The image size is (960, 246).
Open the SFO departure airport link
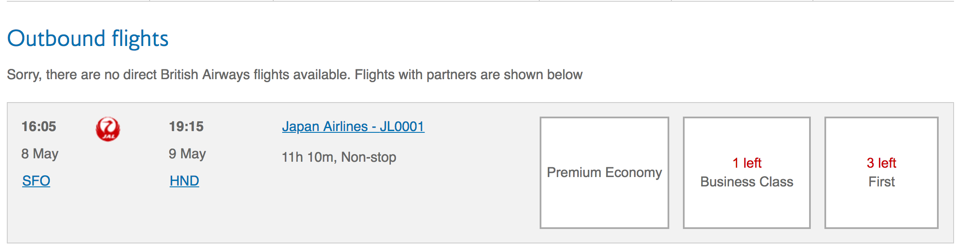click(x=36, y=181)
